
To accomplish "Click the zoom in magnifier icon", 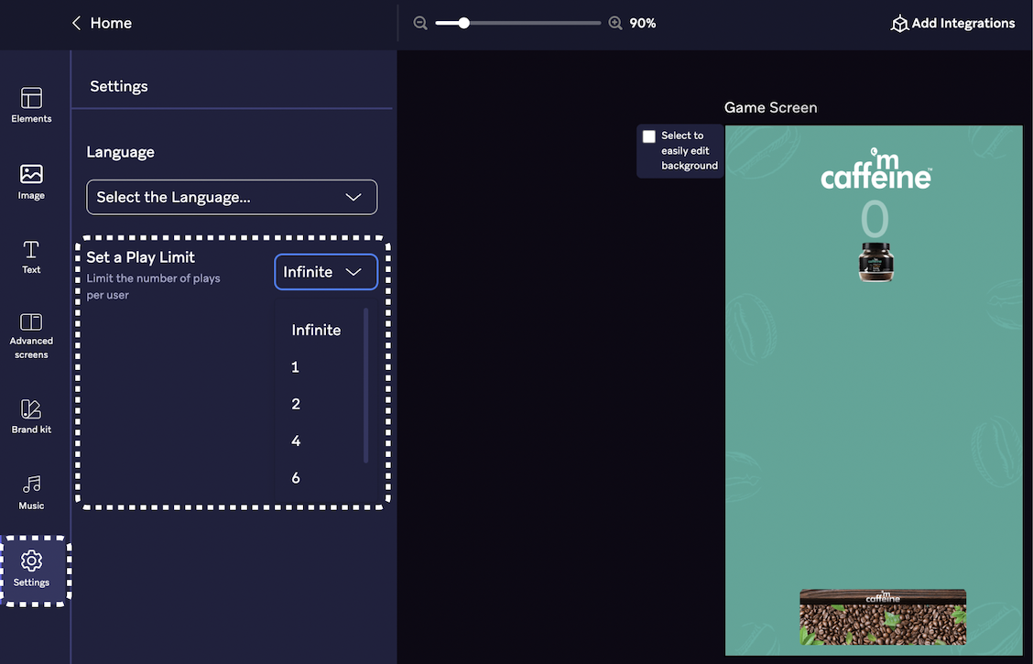I will [x=615, y=23].
